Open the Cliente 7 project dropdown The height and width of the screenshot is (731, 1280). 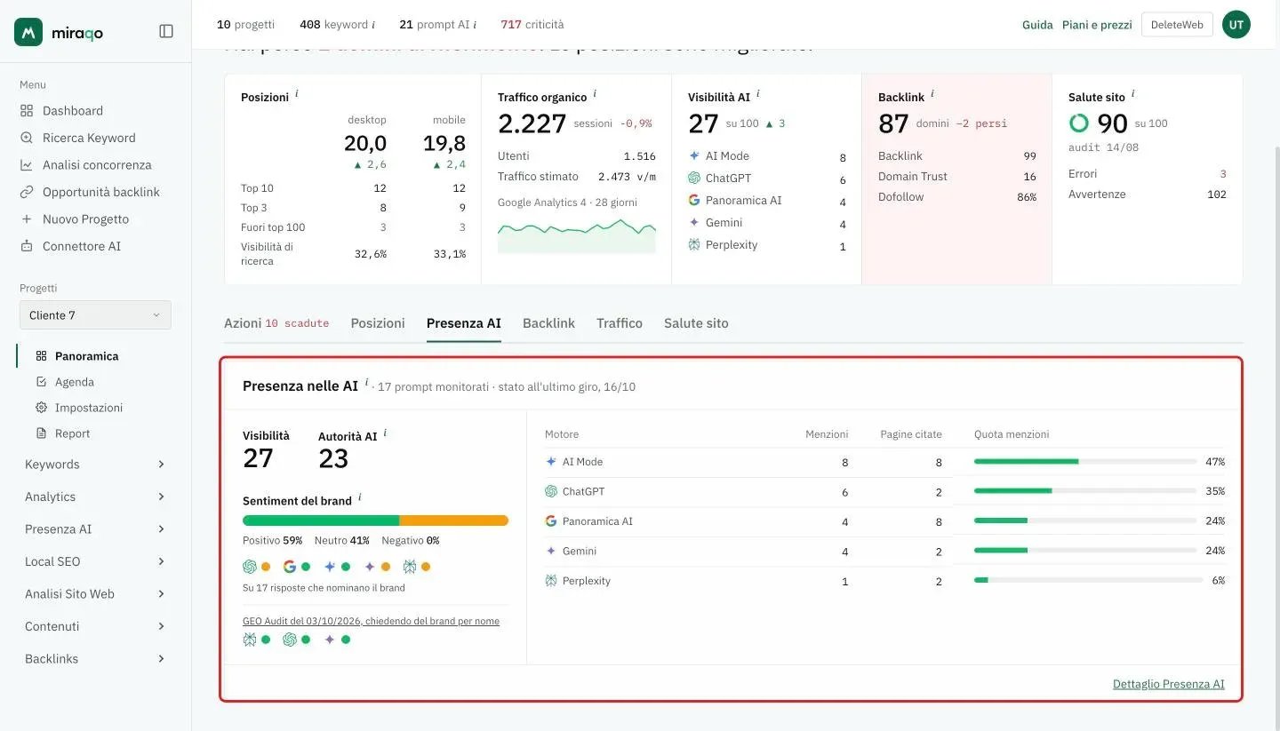click(95, 315)
